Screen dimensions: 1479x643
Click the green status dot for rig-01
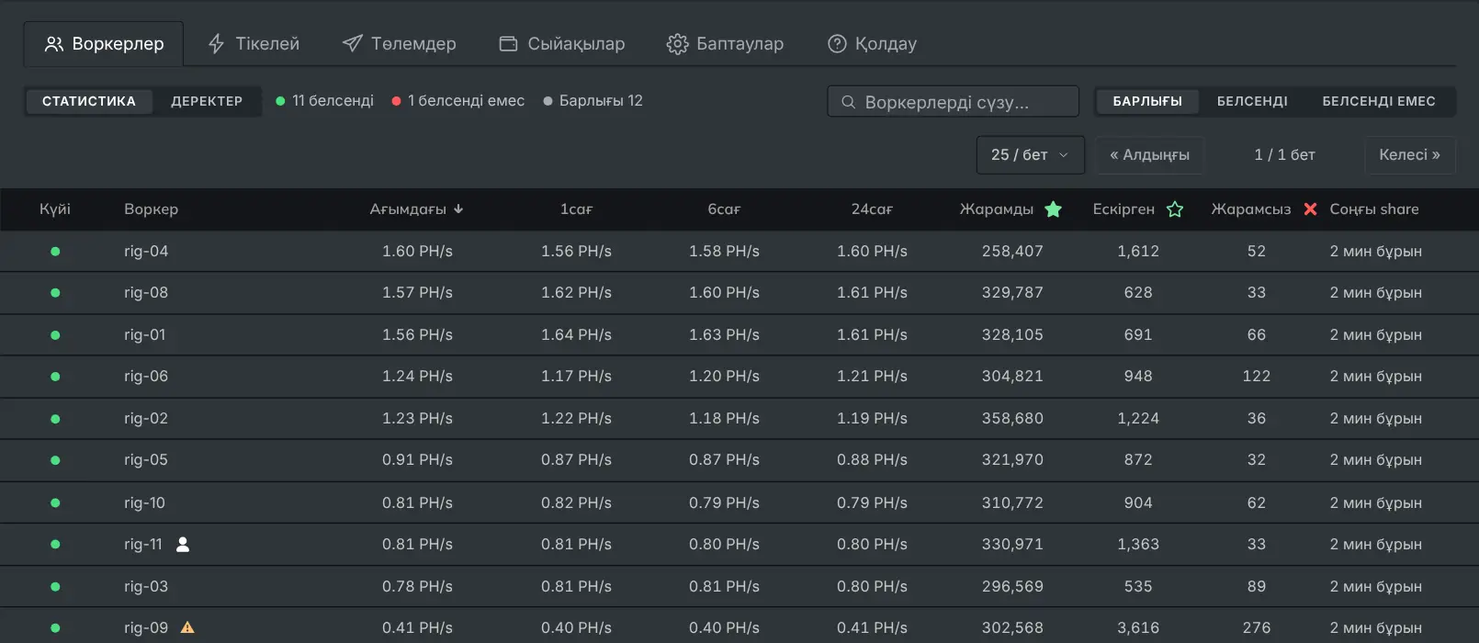tap(55, 335)
